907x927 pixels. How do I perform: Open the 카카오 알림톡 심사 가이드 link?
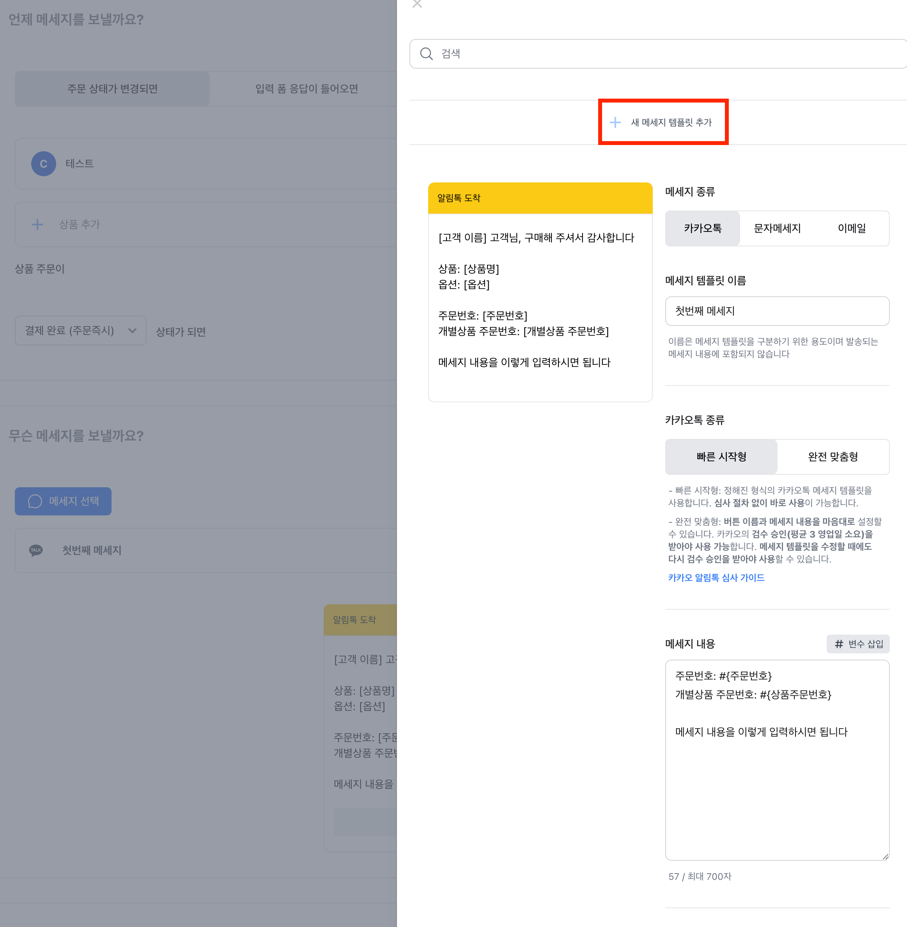[716, 578]
